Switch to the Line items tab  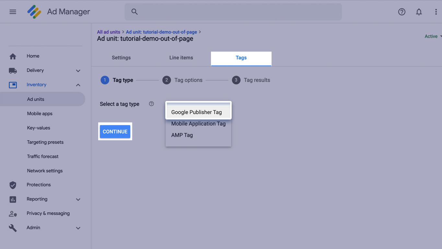pos(181,58)
